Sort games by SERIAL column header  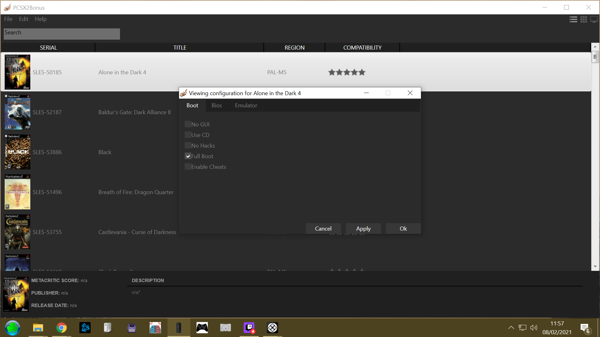(48, 47)
